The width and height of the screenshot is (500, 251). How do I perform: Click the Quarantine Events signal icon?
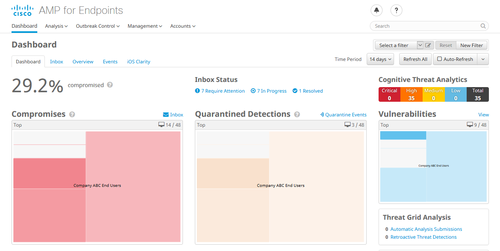pyautogui.click(x=322, y=114)
